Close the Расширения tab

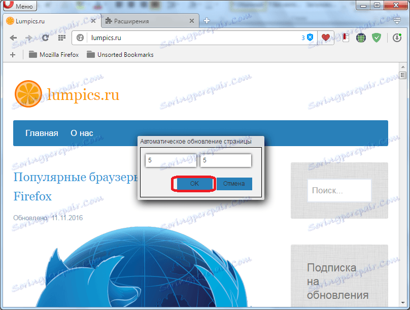pos(192,21)
